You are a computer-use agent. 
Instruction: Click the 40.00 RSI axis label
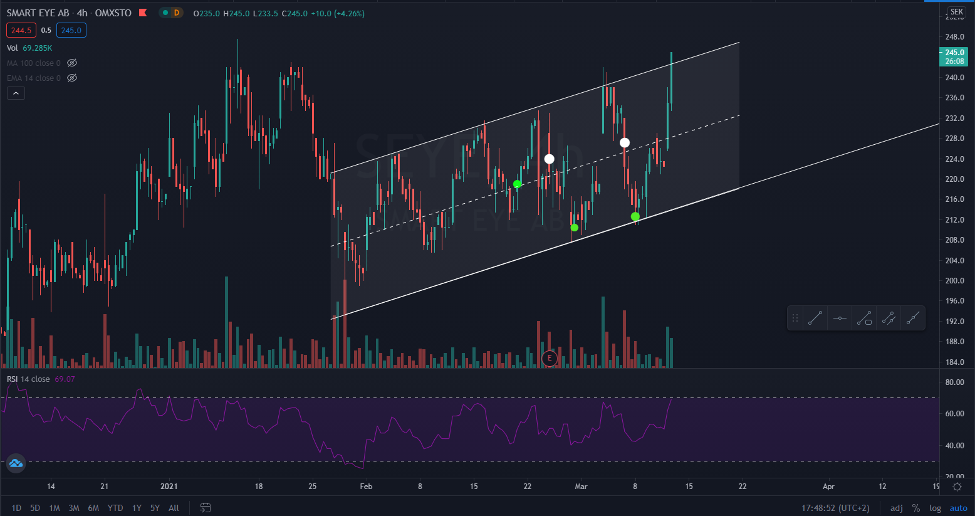tap(954, 445)
